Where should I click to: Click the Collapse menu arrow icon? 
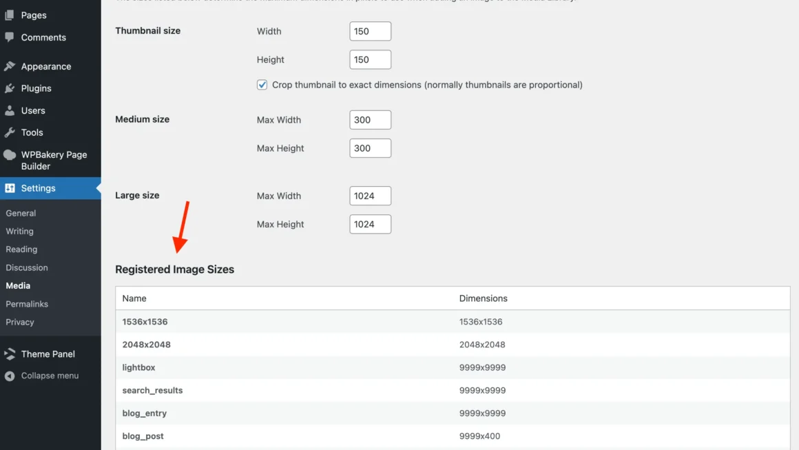pyautogui.click(x=9, y=376)
